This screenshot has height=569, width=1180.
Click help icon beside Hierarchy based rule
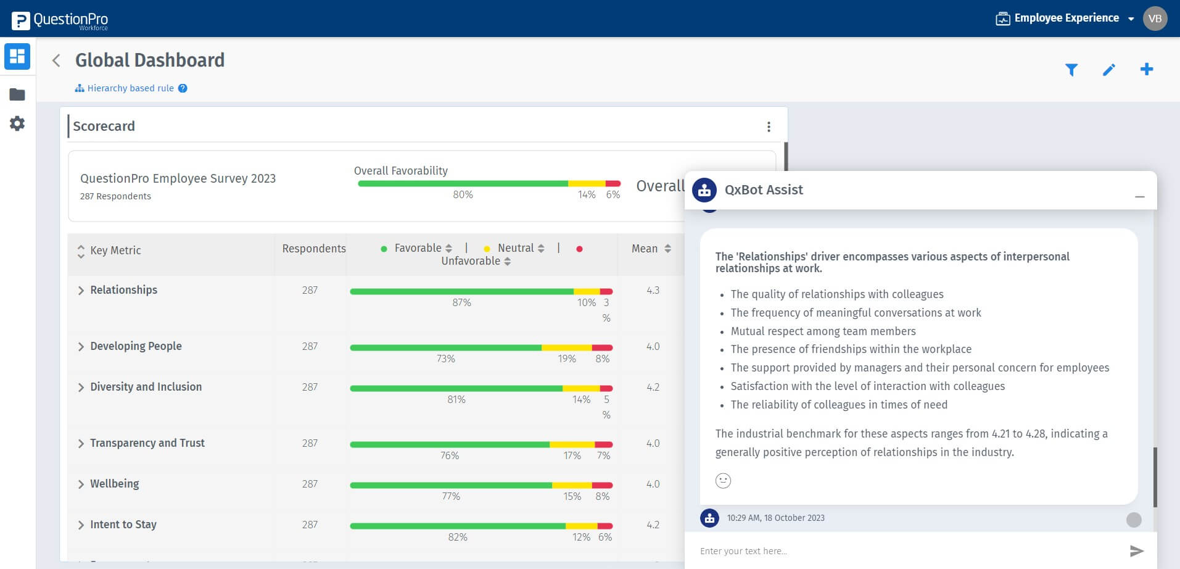(x=183, y=88)
